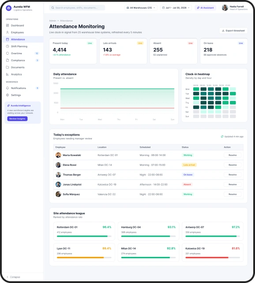Click the Notifications bell icon
Viewport: 255px width, 283px height.
(7, 88)
